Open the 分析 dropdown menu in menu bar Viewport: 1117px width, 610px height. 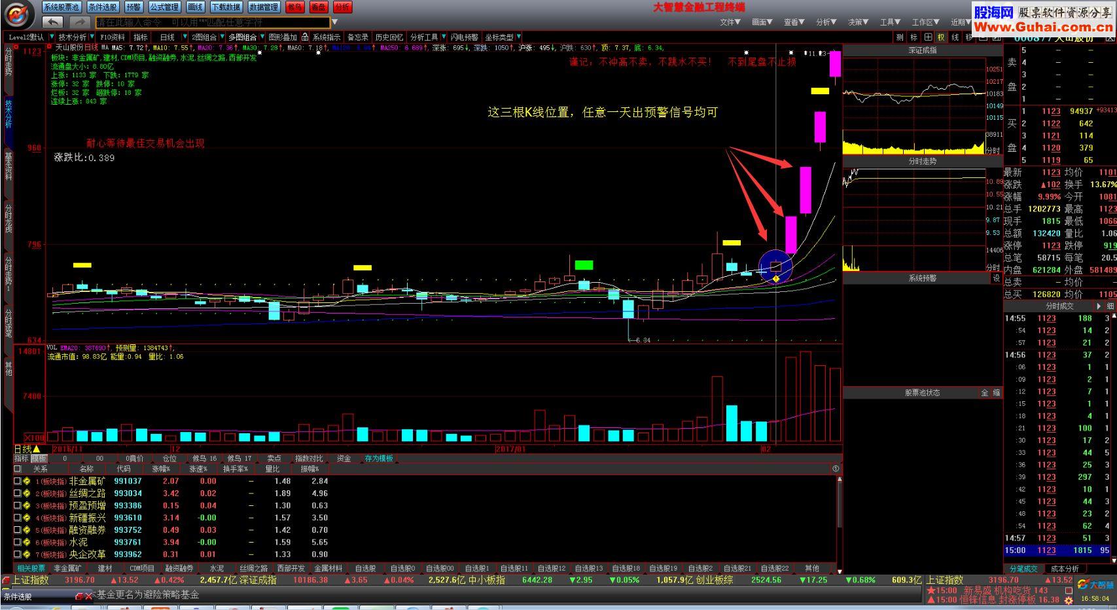(x=826, y=22)
